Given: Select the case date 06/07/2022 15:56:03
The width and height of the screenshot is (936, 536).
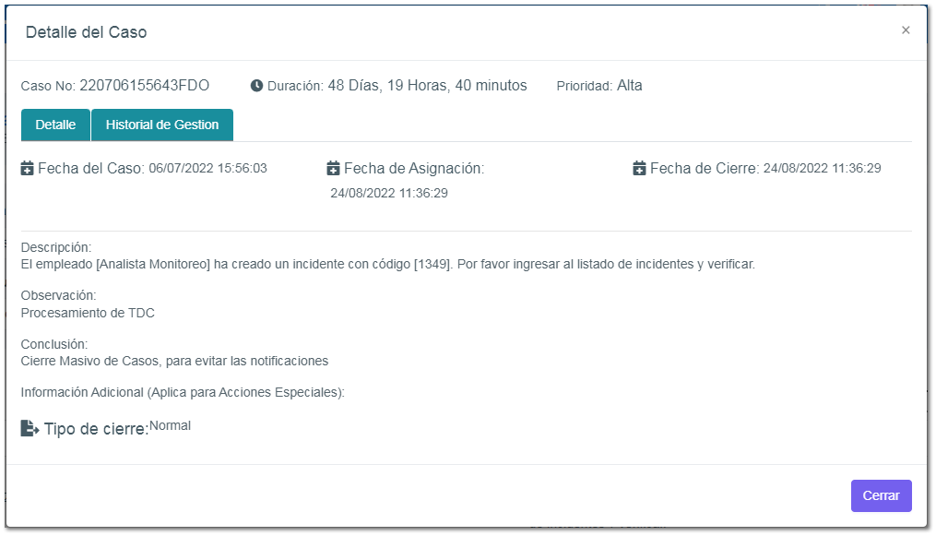Looking at the screenshot, I should [x=207, y=169].
